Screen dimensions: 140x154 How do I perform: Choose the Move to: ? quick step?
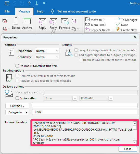95,19
